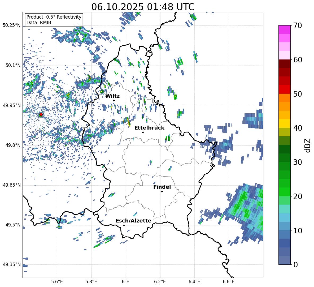Click the 'Wiltz' city label
The image size is (314, 287).
coord(112,96)
